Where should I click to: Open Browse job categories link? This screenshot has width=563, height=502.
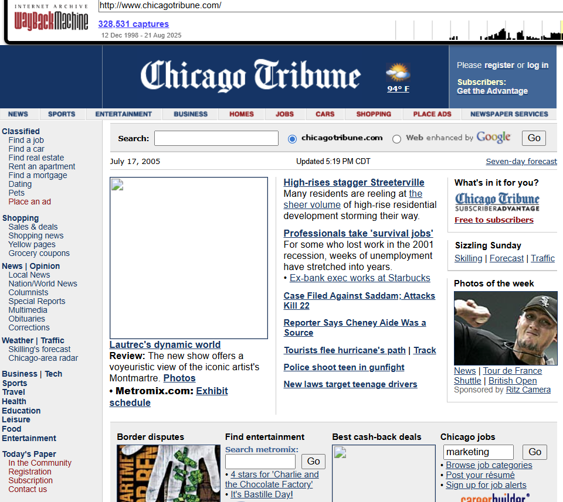coord(489,465)
